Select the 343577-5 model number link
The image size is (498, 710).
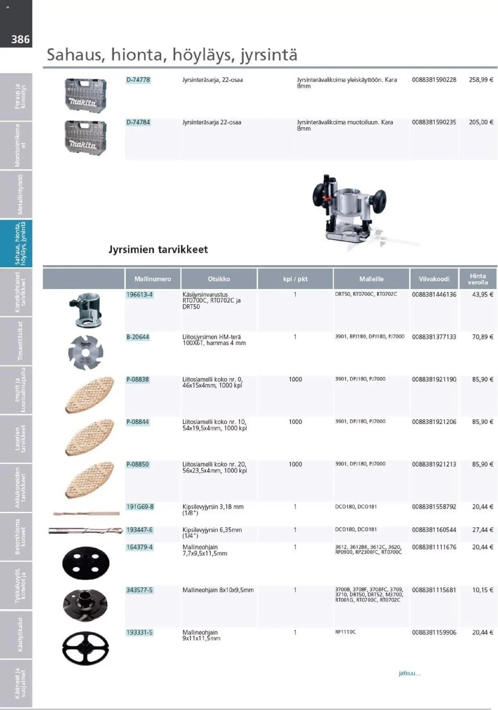tap(139, 590)
